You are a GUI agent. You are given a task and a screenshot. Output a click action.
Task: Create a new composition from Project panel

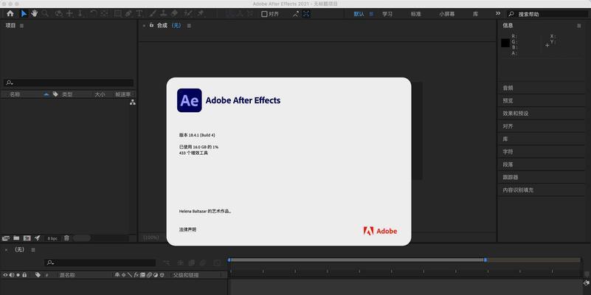tap(27, 238)
